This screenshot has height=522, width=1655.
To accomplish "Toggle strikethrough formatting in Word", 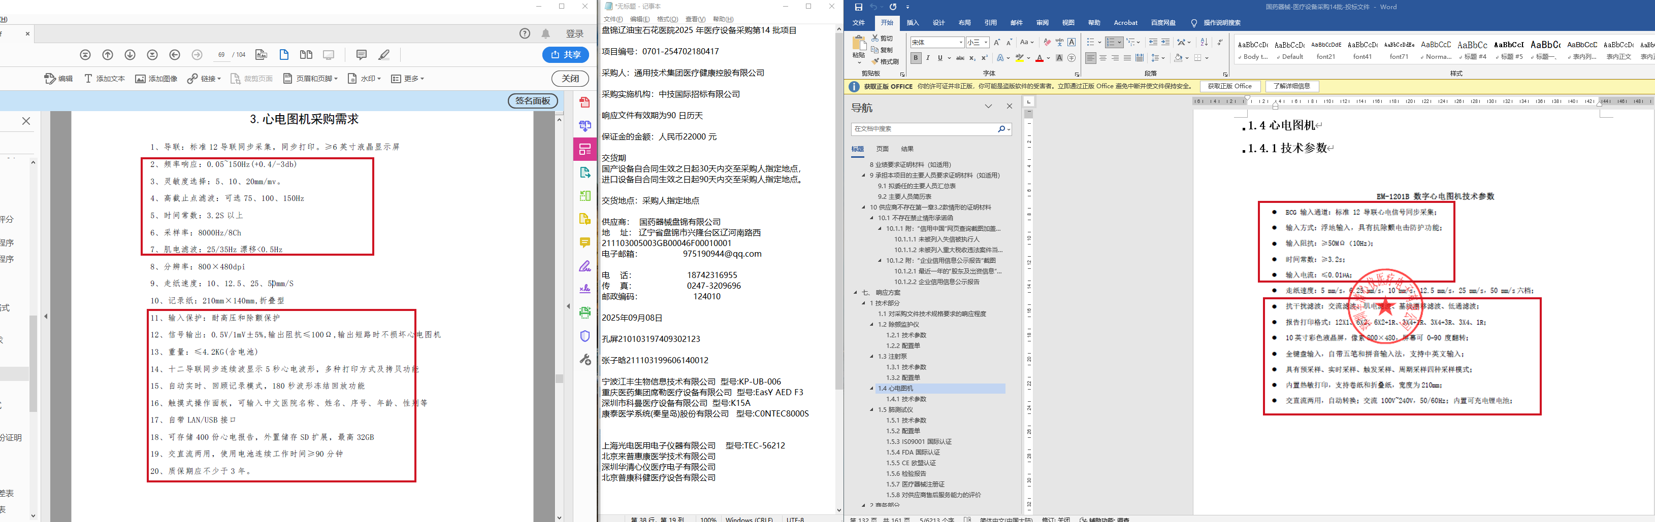I will point(960,58).
